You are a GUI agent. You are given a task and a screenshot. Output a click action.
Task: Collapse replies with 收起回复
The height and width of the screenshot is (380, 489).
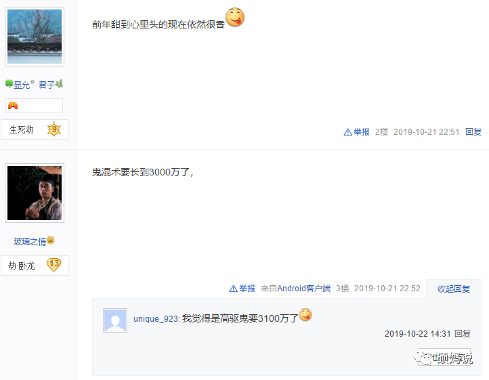(x=454, y=289)
